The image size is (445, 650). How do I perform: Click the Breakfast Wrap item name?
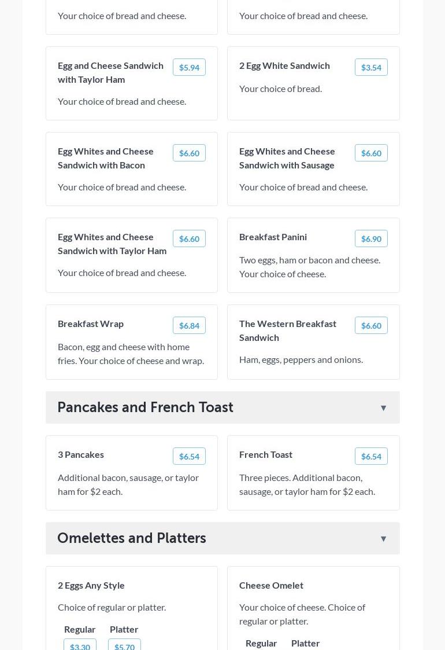91,324
